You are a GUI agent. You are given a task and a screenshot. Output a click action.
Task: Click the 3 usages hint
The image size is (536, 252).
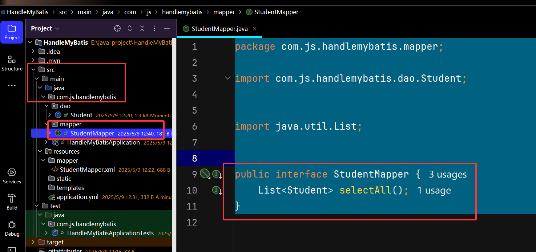(448, 174)
